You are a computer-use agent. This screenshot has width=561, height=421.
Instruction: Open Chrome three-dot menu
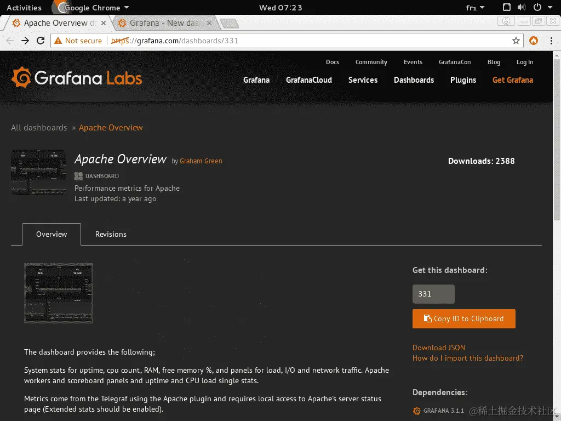point(551,41)
